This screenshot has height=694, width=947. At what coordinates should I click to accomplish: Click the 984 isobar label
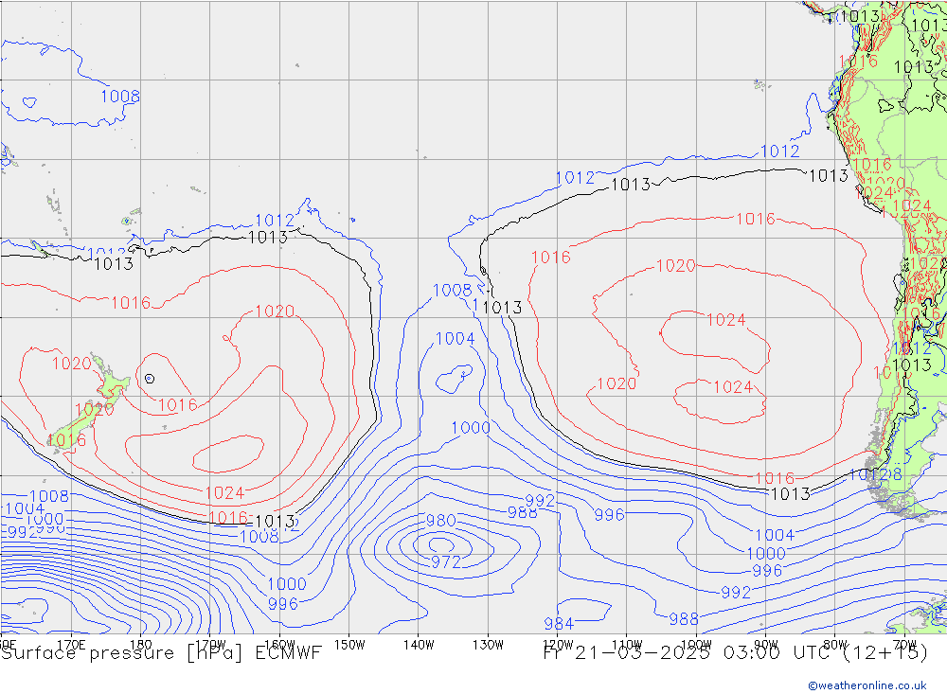tap(559, 623)
